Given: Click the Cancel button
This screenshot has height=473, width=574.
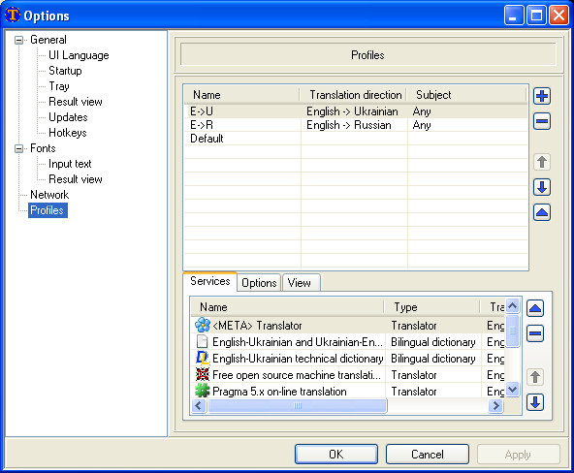Looking at the screenshot, I should click(428, 454).
